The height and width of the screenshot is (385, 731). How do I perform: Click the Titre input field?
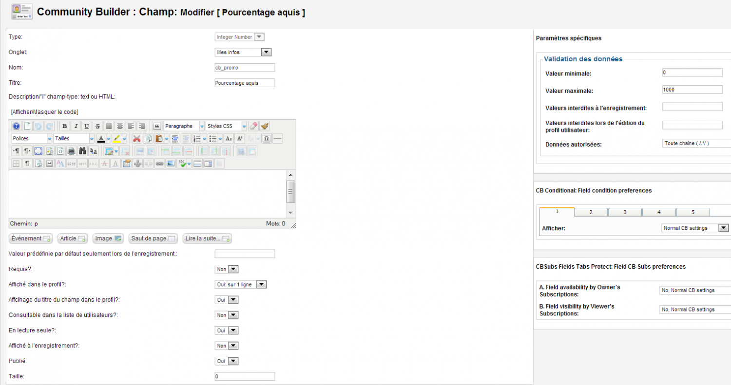245,83
